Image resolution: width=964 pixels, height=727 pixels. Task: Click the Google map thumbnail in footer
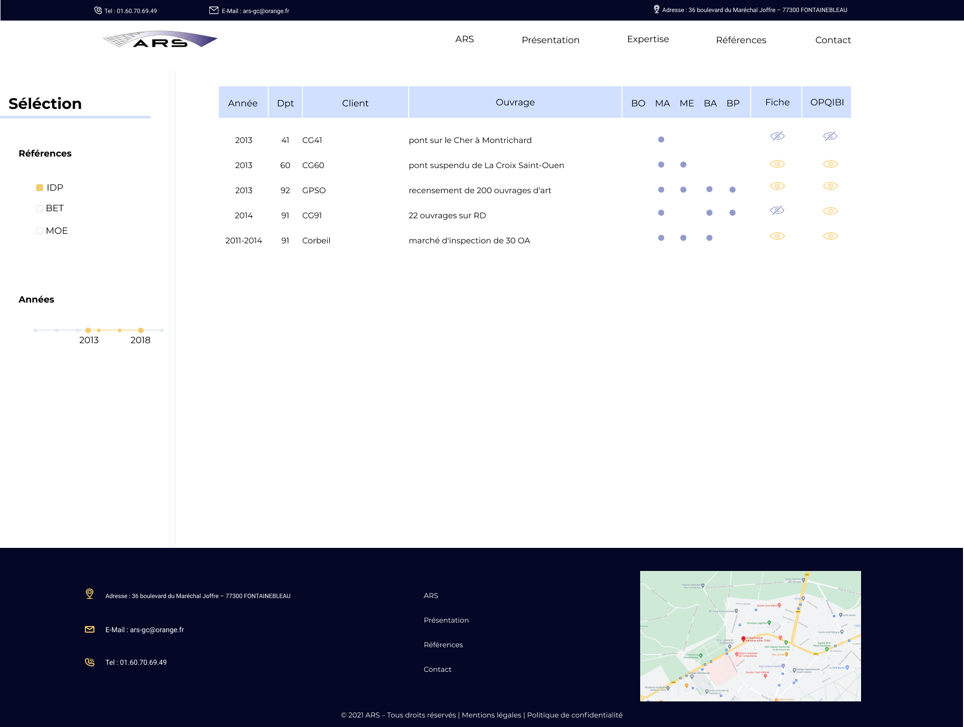pyautogui.click(x=750, y=636)
